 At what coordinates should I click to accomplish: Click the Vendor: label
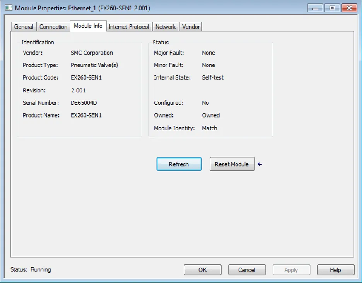pyautogui.click(x=32, y=53)
